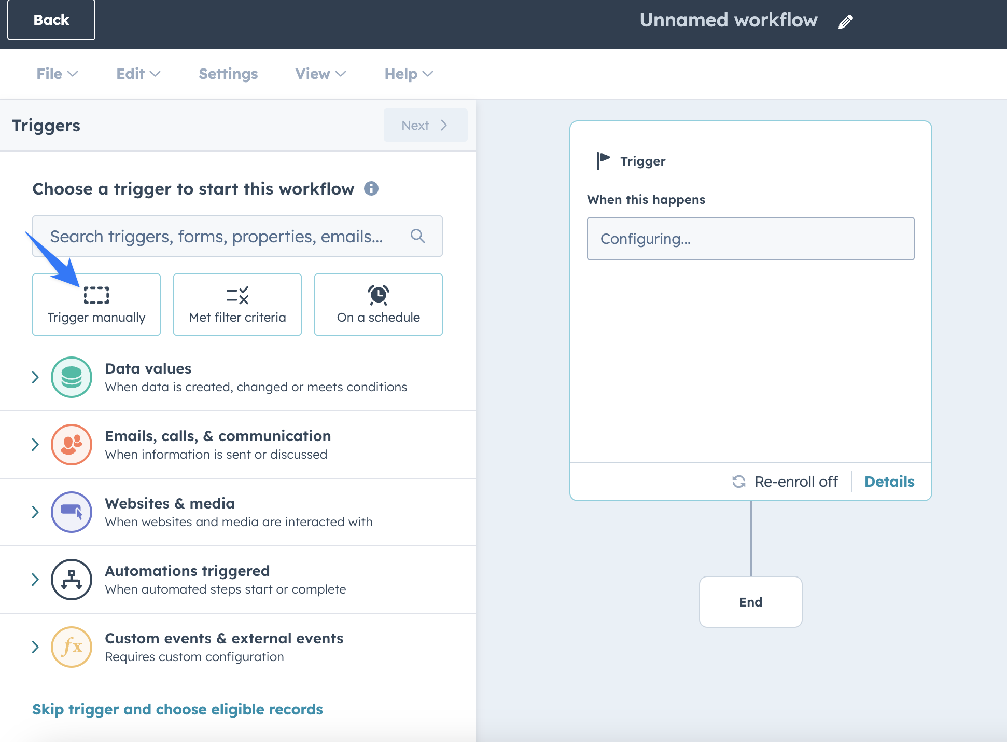This screenshot has height=742, width=1007.
Task: Click the info icon beside trigger heading
Action: click(371, 188)
